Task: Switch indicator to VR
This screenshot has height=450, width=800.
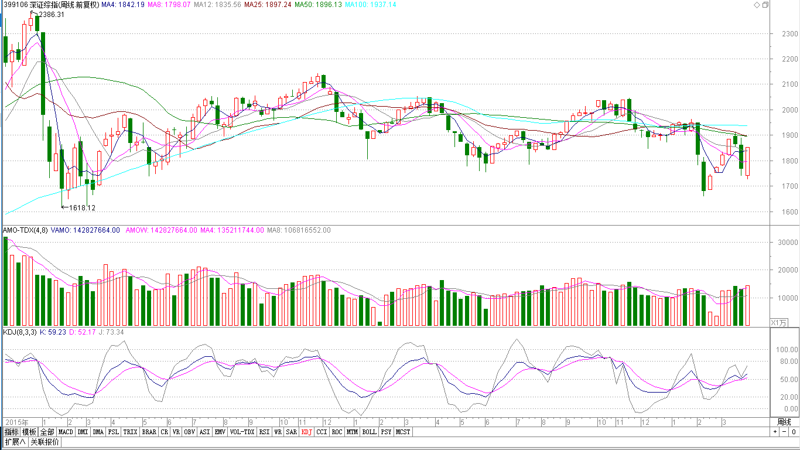Action: [x=176, y=432]
